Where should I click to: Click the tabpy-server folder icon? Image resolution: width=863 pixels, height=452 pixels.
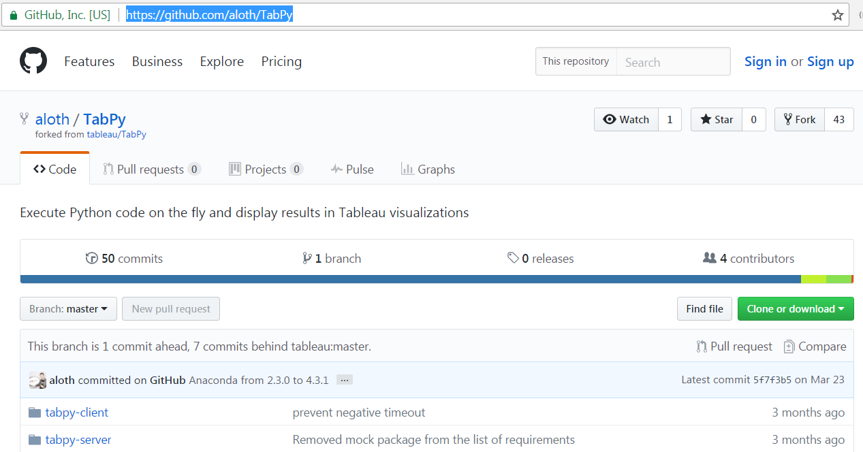[35, 440]
